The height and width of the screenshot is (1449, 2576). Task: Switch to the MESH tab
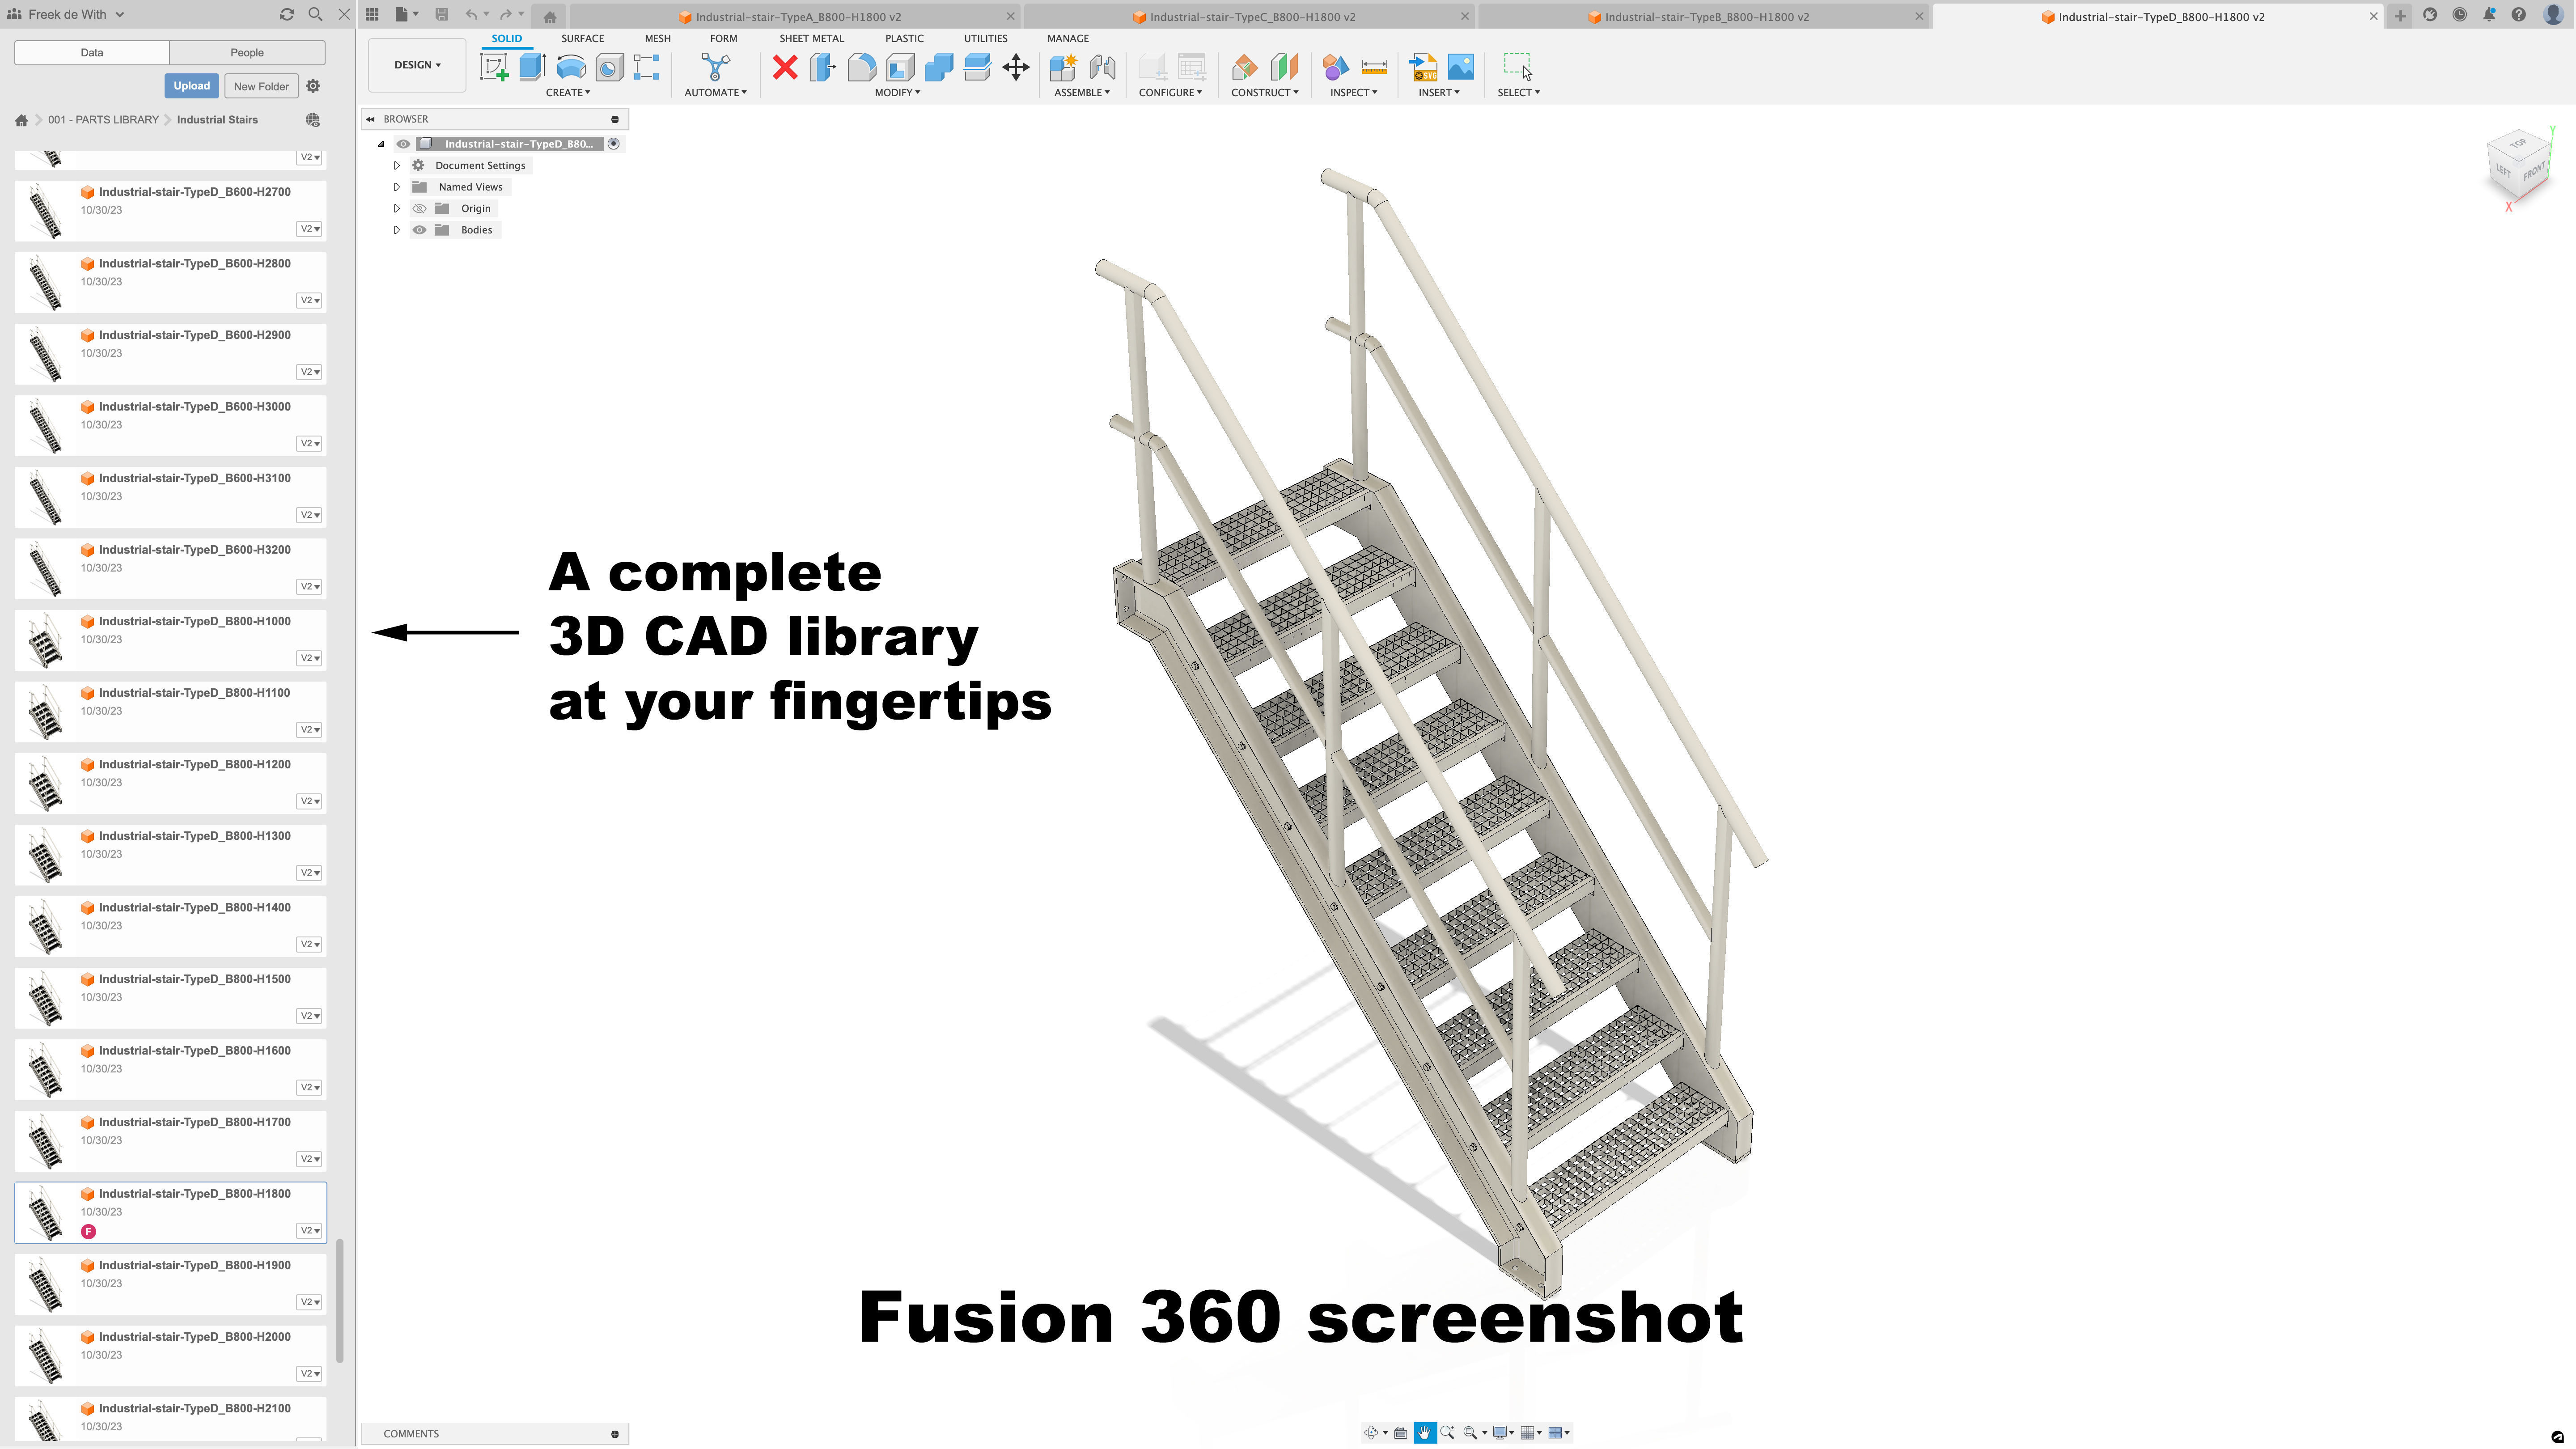click(x=657, y=38)
